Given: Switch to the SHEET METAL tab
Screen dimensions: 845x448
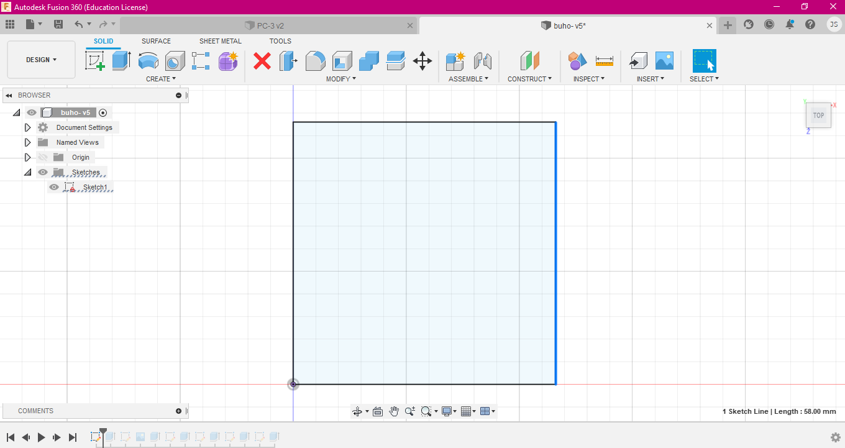Looking at the screenshot, I should (x=221, y=41).
